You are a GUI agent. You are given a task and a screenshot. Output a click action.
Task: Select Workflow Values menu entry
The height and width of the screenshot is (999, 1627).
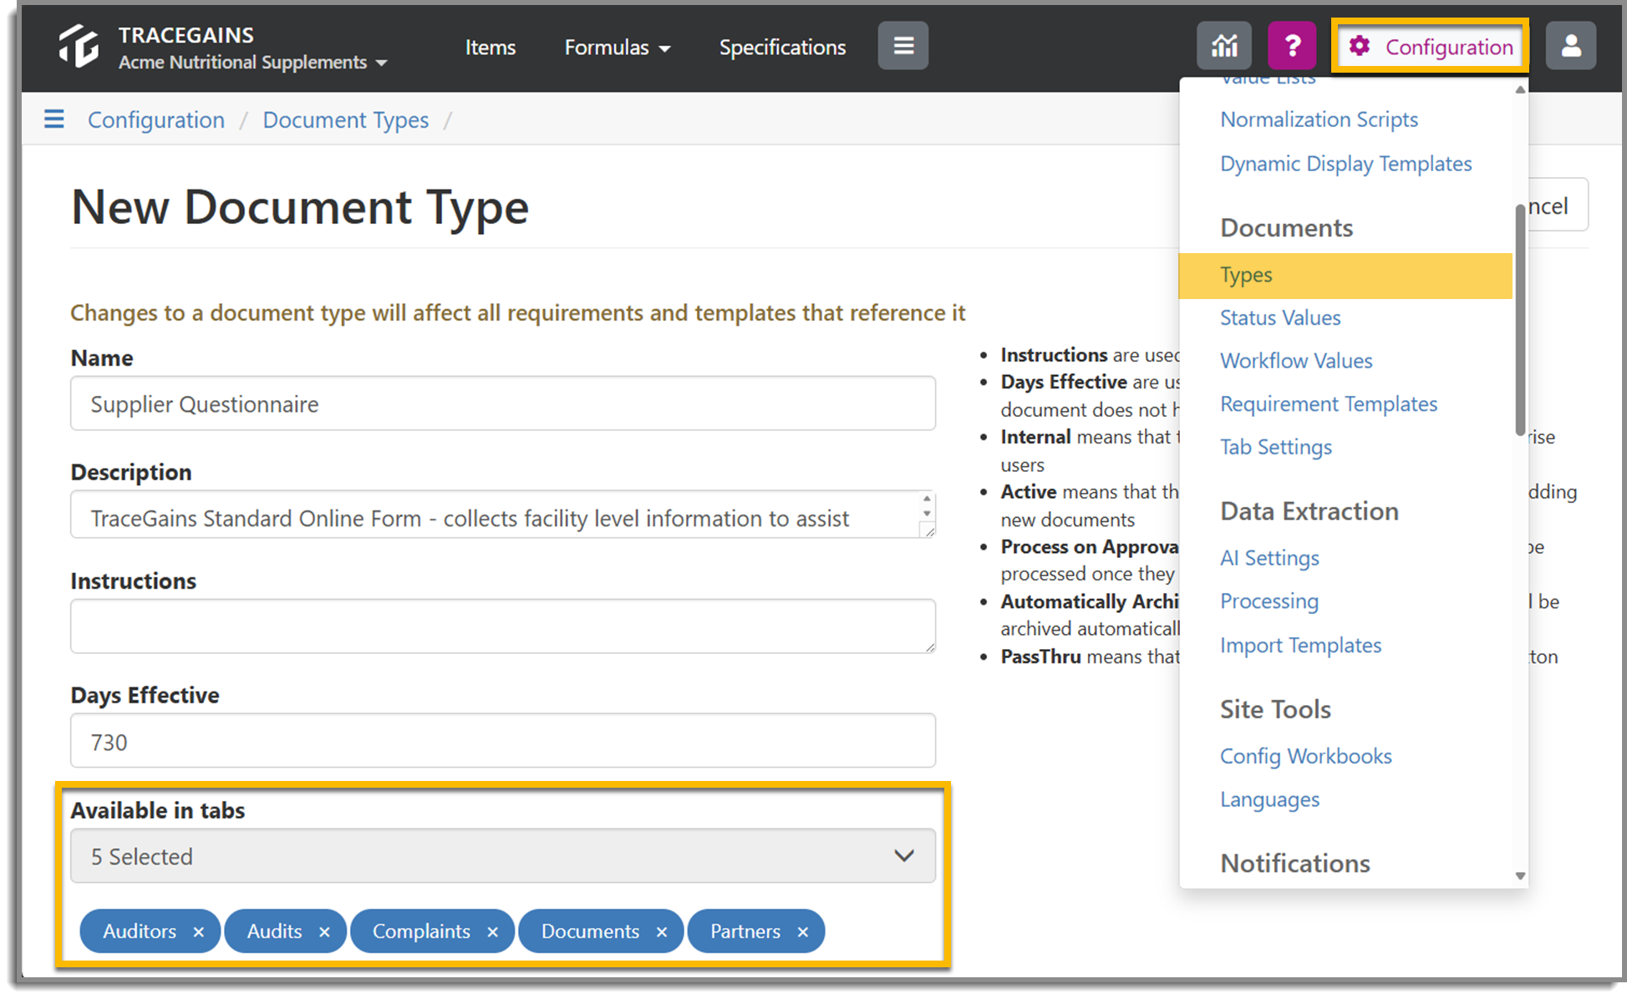click(1296, 361)
